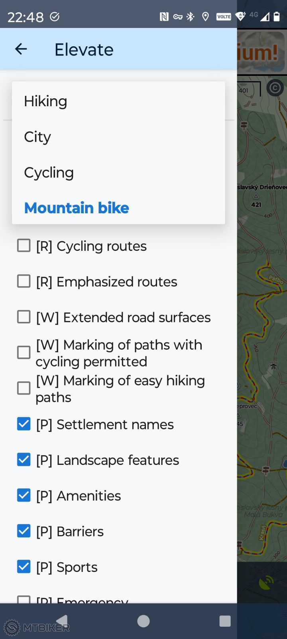Tap the copyright icon on the map
This screenshot has width=287, height=639.
pos(275,88)
